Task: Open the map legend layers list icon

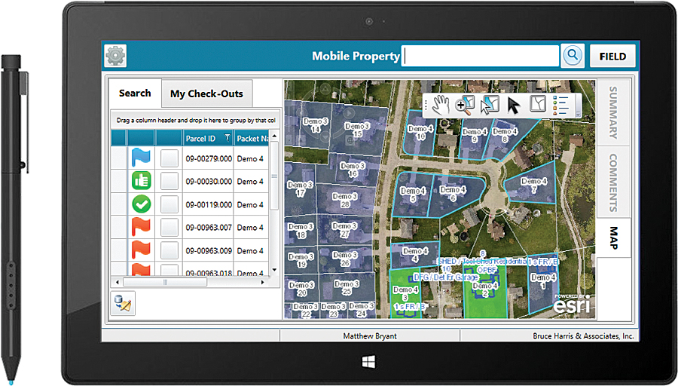Action: pos(560,105)
